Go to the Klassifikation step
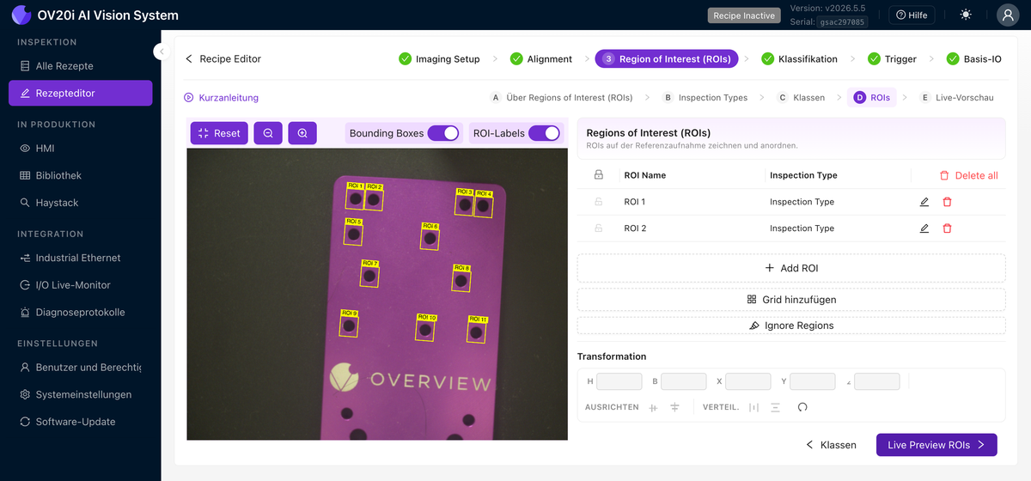The width and height of the screenshot is (1031, 481). [x=799, y=59]
